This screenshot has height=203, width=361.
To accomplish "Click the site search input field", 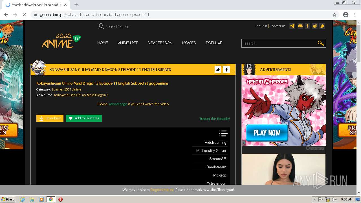I will point(279,43).
